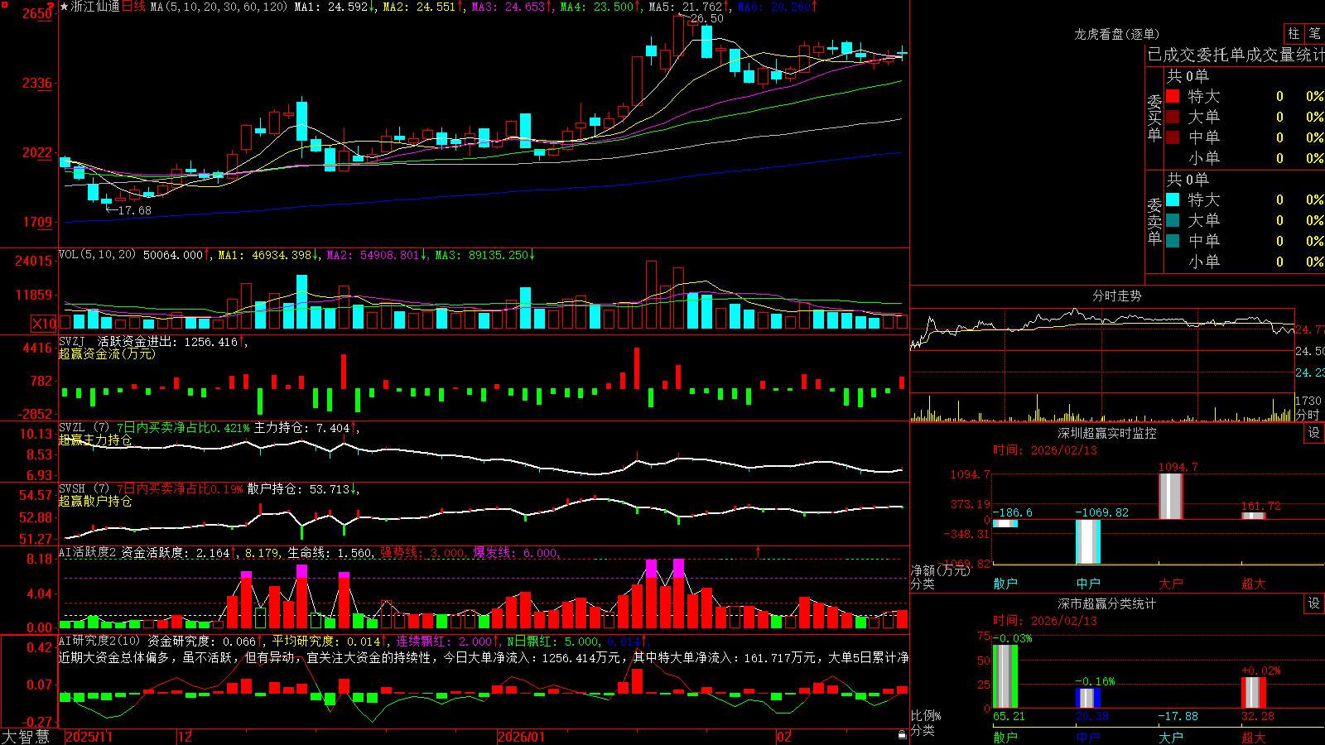The width and height of the screenshot is (1325, 745).
Task: Click dark red 中单 buy order swatch
Action: point(1173,137)
